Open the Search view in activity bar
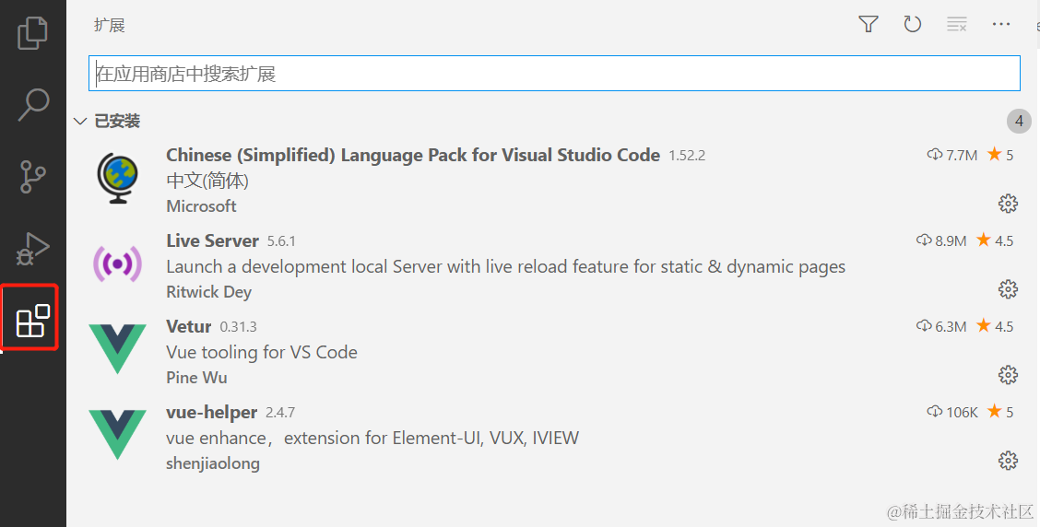 coord(33,104)
